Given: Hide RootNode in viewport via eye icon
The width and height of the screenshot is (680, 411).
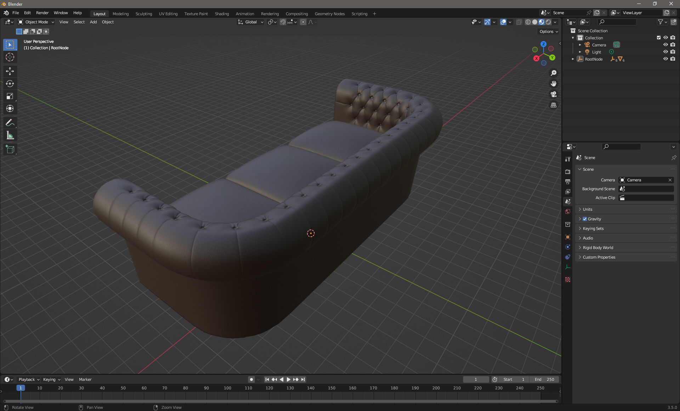Looking at the screenshot, I should point(665,59).
